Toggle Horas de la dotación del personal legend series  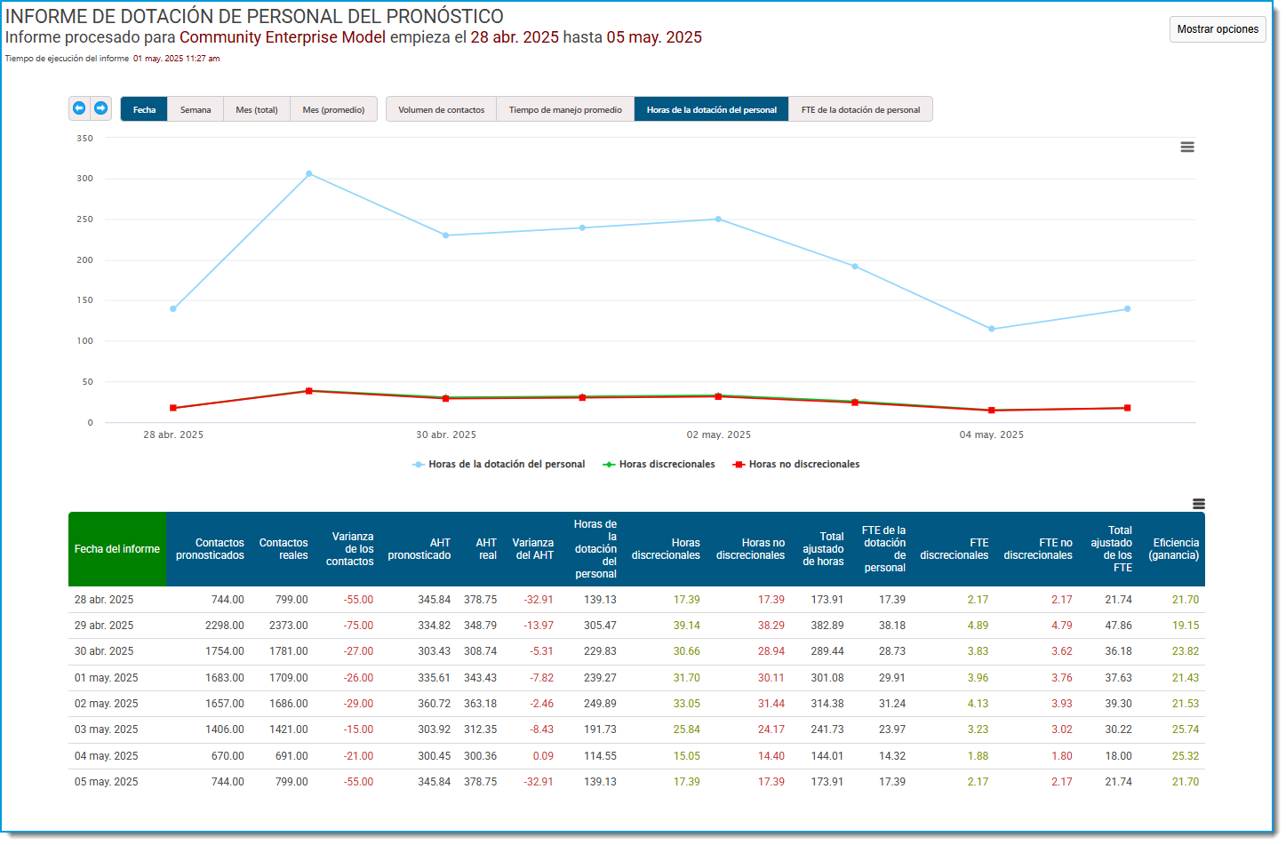[499, 465]
